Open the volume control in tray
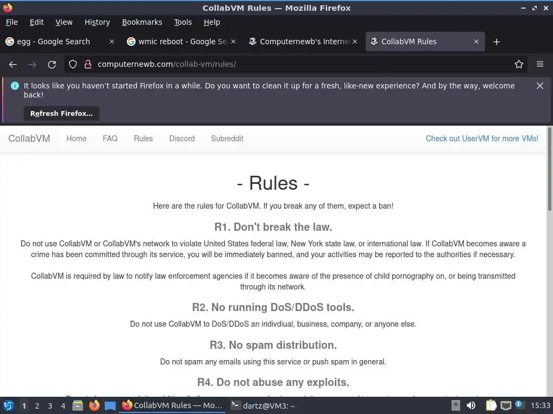Screen dimensions: 553x414 coord(471,405)
